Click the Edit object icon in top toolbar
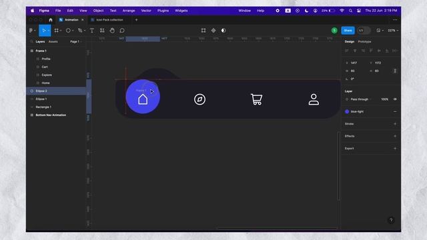 click(x=203, y=31)
